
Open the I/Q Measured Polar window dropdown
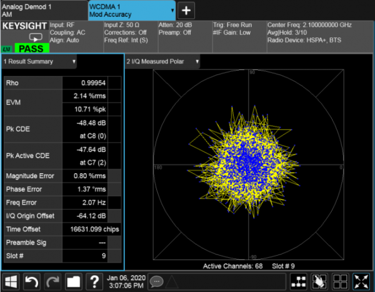coord(197,61)
